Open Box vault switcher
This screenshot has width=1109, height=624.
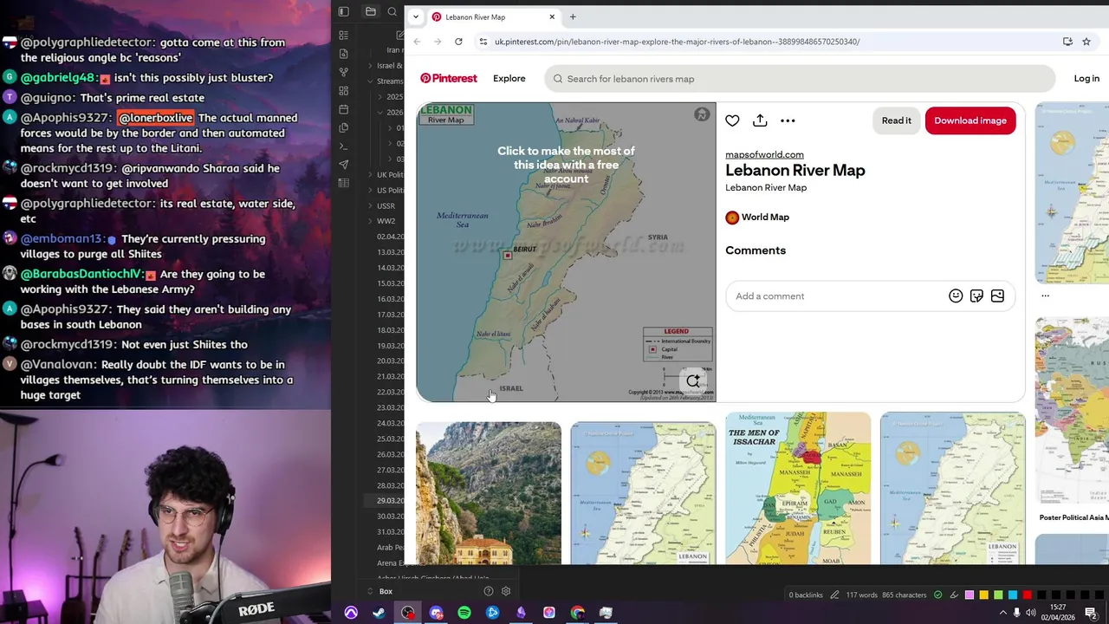(x=386, y=592)
